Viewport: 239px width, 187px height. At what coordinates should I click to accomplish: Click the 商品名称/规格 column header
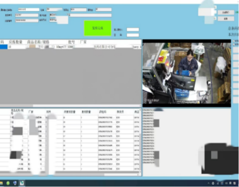38,41
